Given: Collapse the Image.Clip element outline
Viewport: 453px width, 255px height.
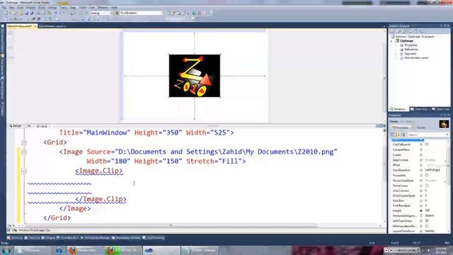Looking at the screenshot, I should pos(24,171).
